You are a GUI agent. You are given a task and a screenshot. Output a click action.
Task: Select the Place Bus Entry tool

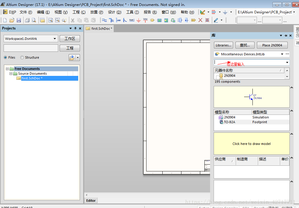click(x=125, y=20)
